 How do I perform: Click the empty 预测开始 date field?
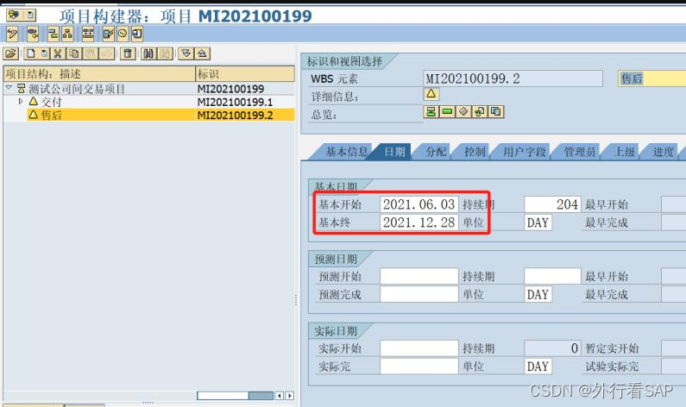419,276
